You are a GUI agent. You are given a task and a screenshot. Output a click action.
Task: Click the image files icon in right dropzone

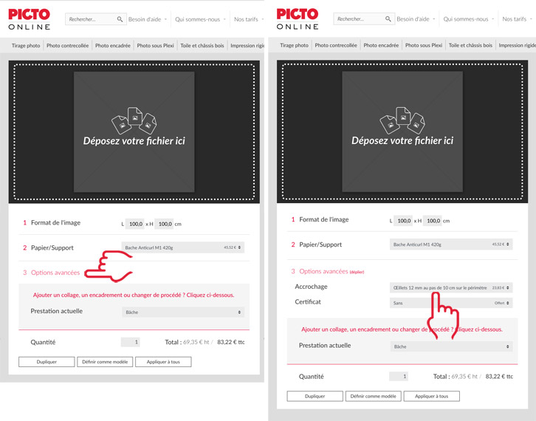click(402, 121)
